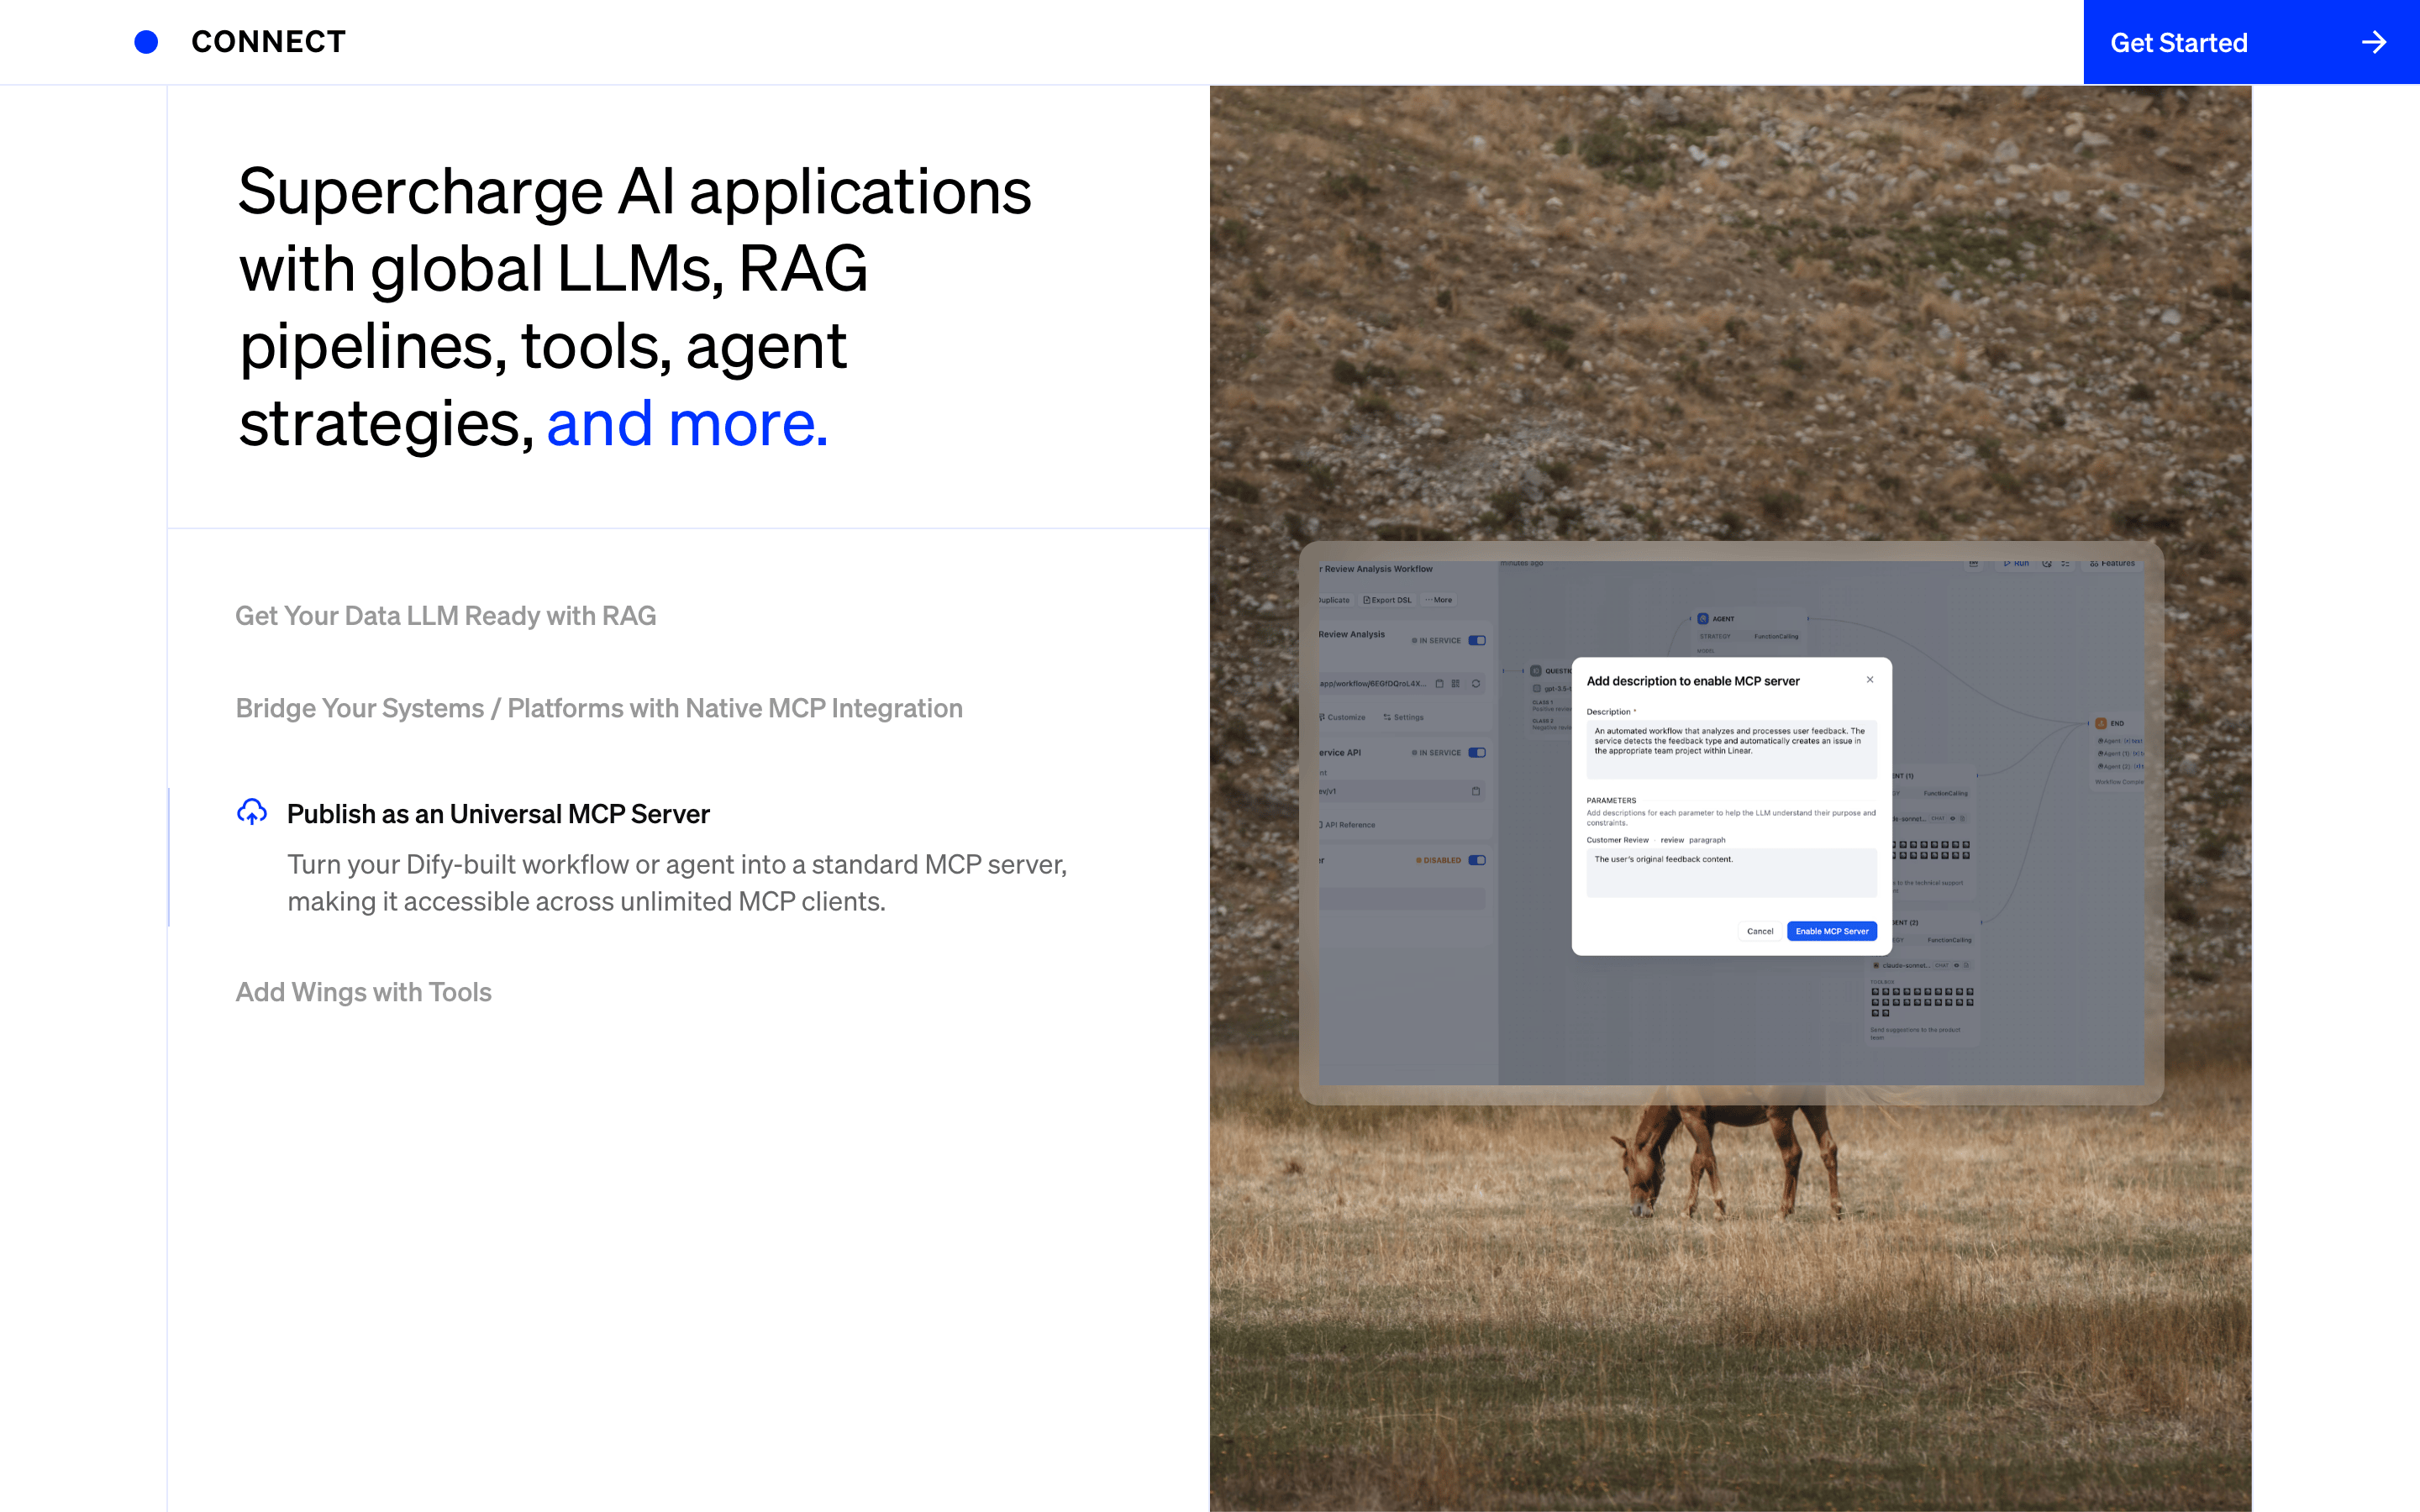Click the Customer Review parameter text area
The image size is (2420, 1512).
click(1731, 872)
